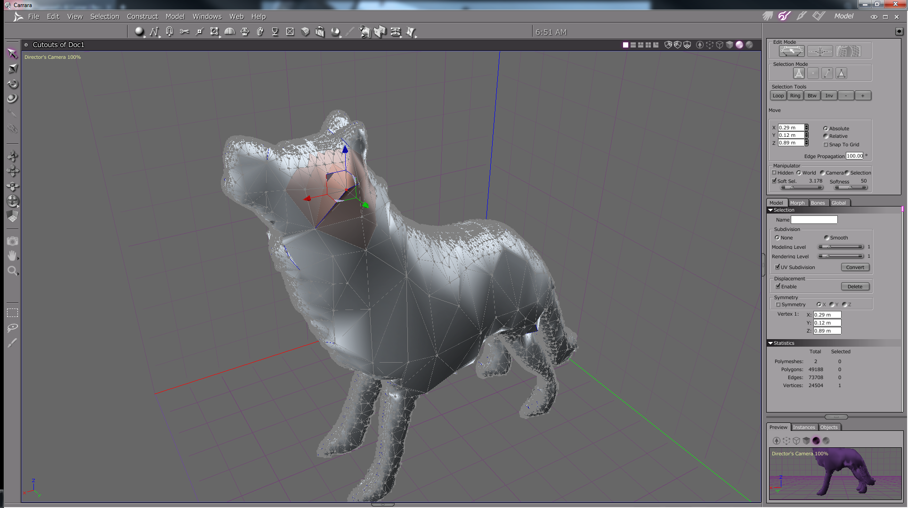908x508 pixels.
Task: Click the magnet tool icon
Action: click(x=169, y=32)
